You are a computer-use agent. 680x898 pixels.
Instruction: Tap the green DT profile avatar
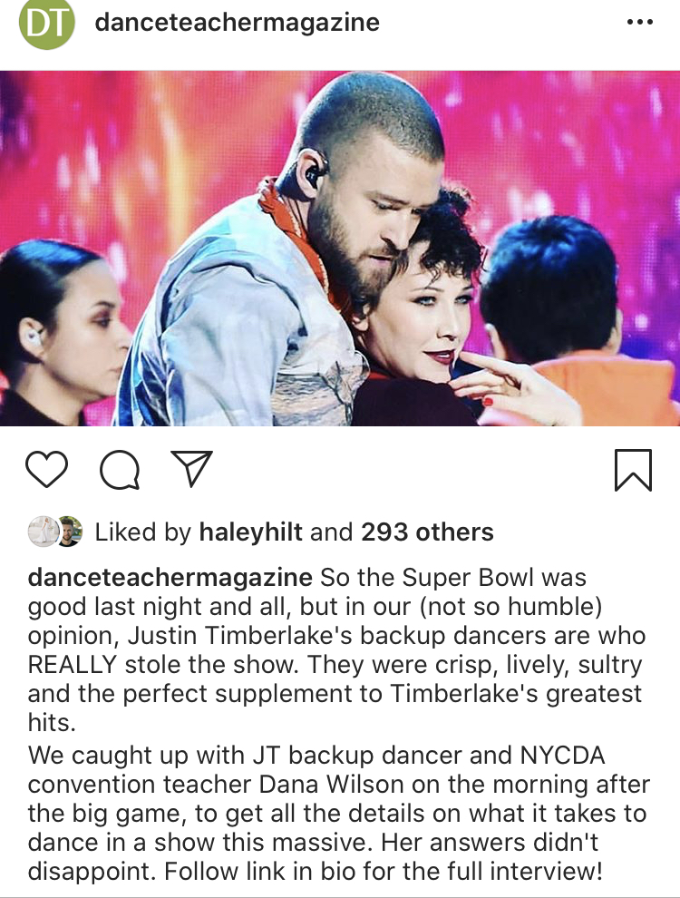click(x=46, y=23)
